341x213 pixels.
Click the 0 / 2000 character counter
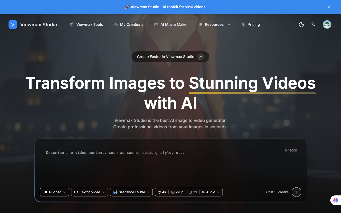[x=291, y=150]
